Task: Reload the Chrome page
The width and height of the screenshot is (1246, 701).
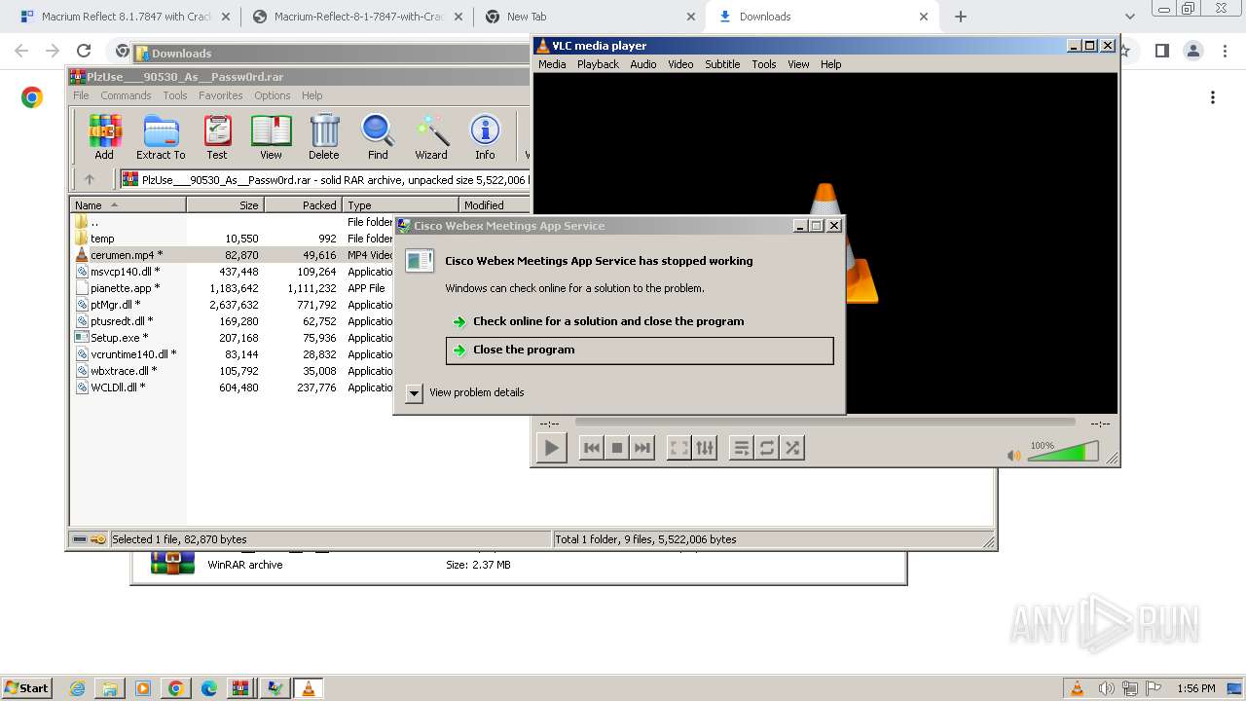Action: tap(84, 51)
